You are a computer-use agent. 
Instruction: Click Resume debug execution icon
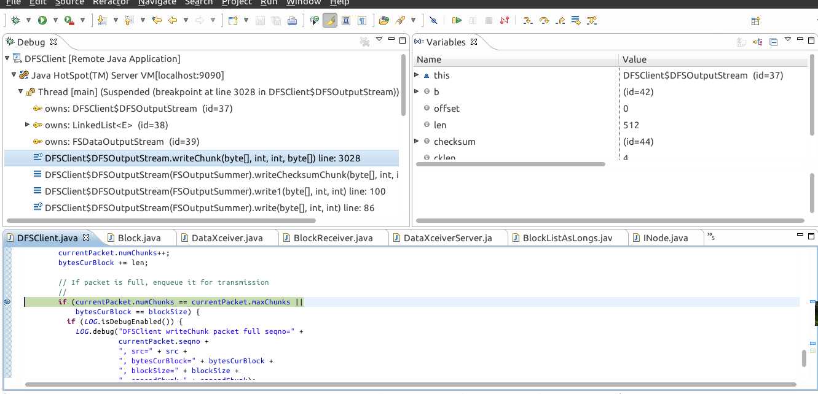[457, 20]
